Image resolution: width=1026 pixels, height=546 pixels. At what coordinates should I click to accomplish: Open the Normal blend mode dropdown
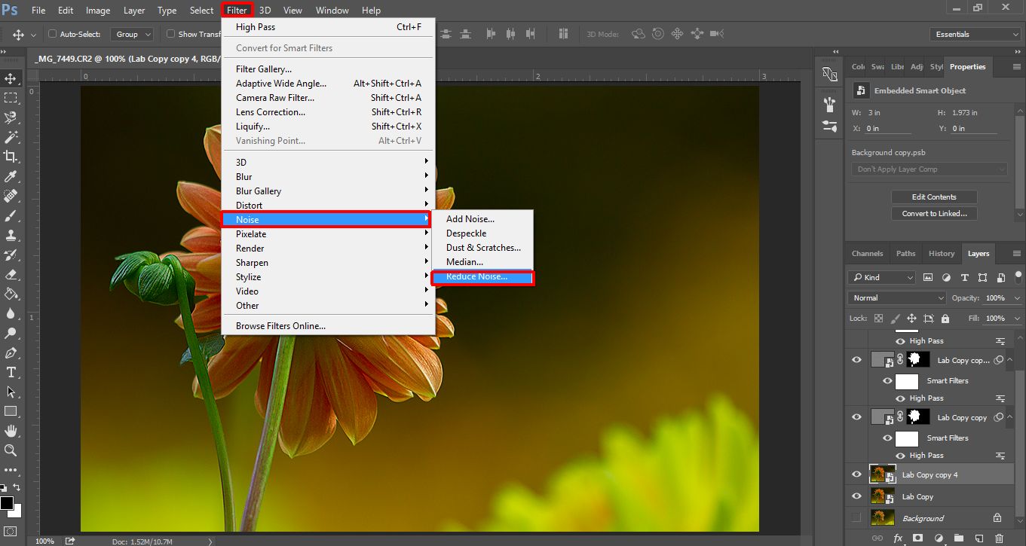(896, 298)
